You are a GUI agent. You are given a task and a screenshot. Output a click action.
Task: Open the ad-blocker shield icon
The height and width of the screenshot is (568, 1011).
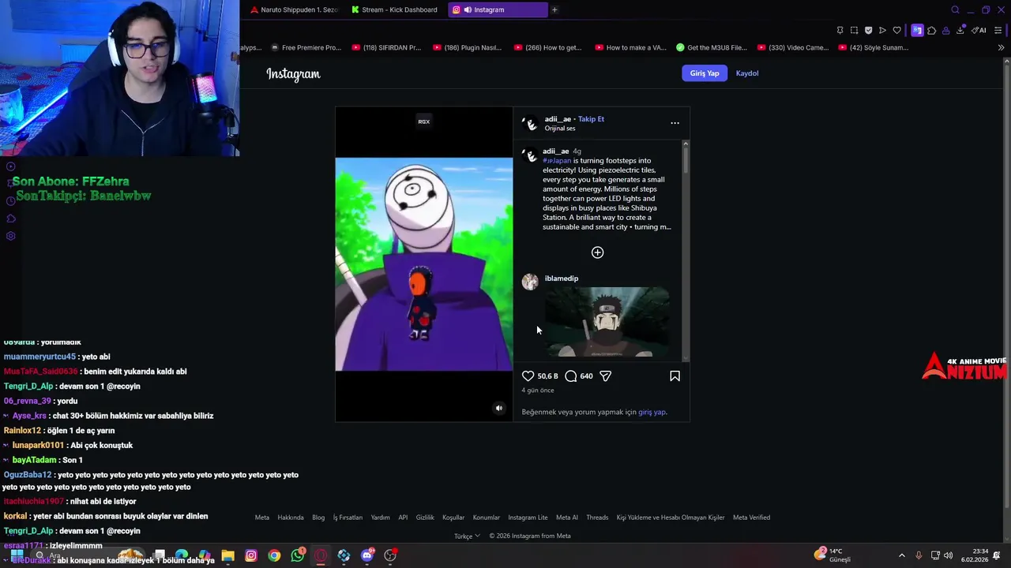[x=868, y=30]
